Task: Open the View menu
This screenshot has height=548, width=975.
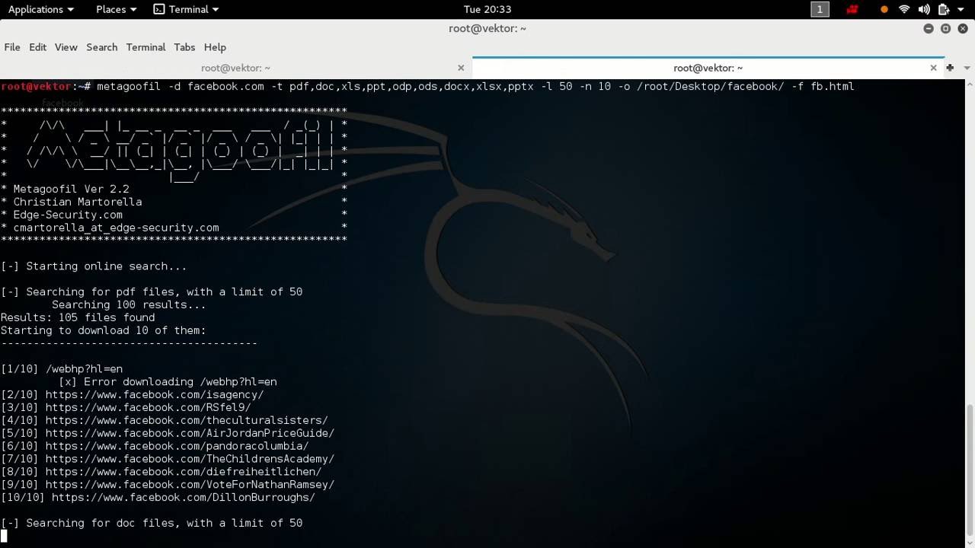Action: [x=66, y=47]
